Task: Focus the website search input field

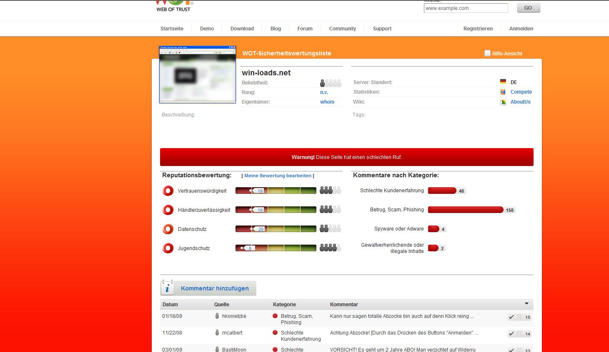Action: coord(466,8)
